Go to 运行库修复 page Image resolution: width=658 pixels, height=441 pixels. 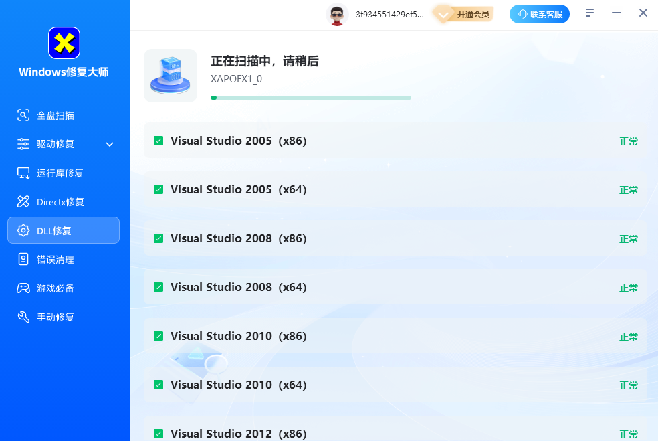tap(64, 173)
